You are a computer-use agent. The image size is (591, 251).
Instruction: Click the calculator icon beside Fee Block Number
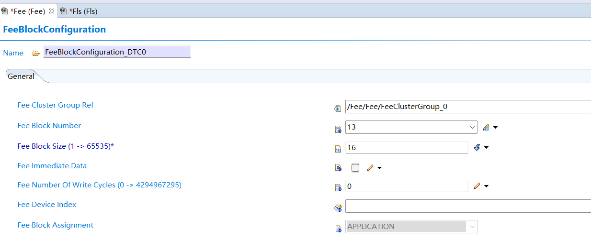click(x=486, y=127)
